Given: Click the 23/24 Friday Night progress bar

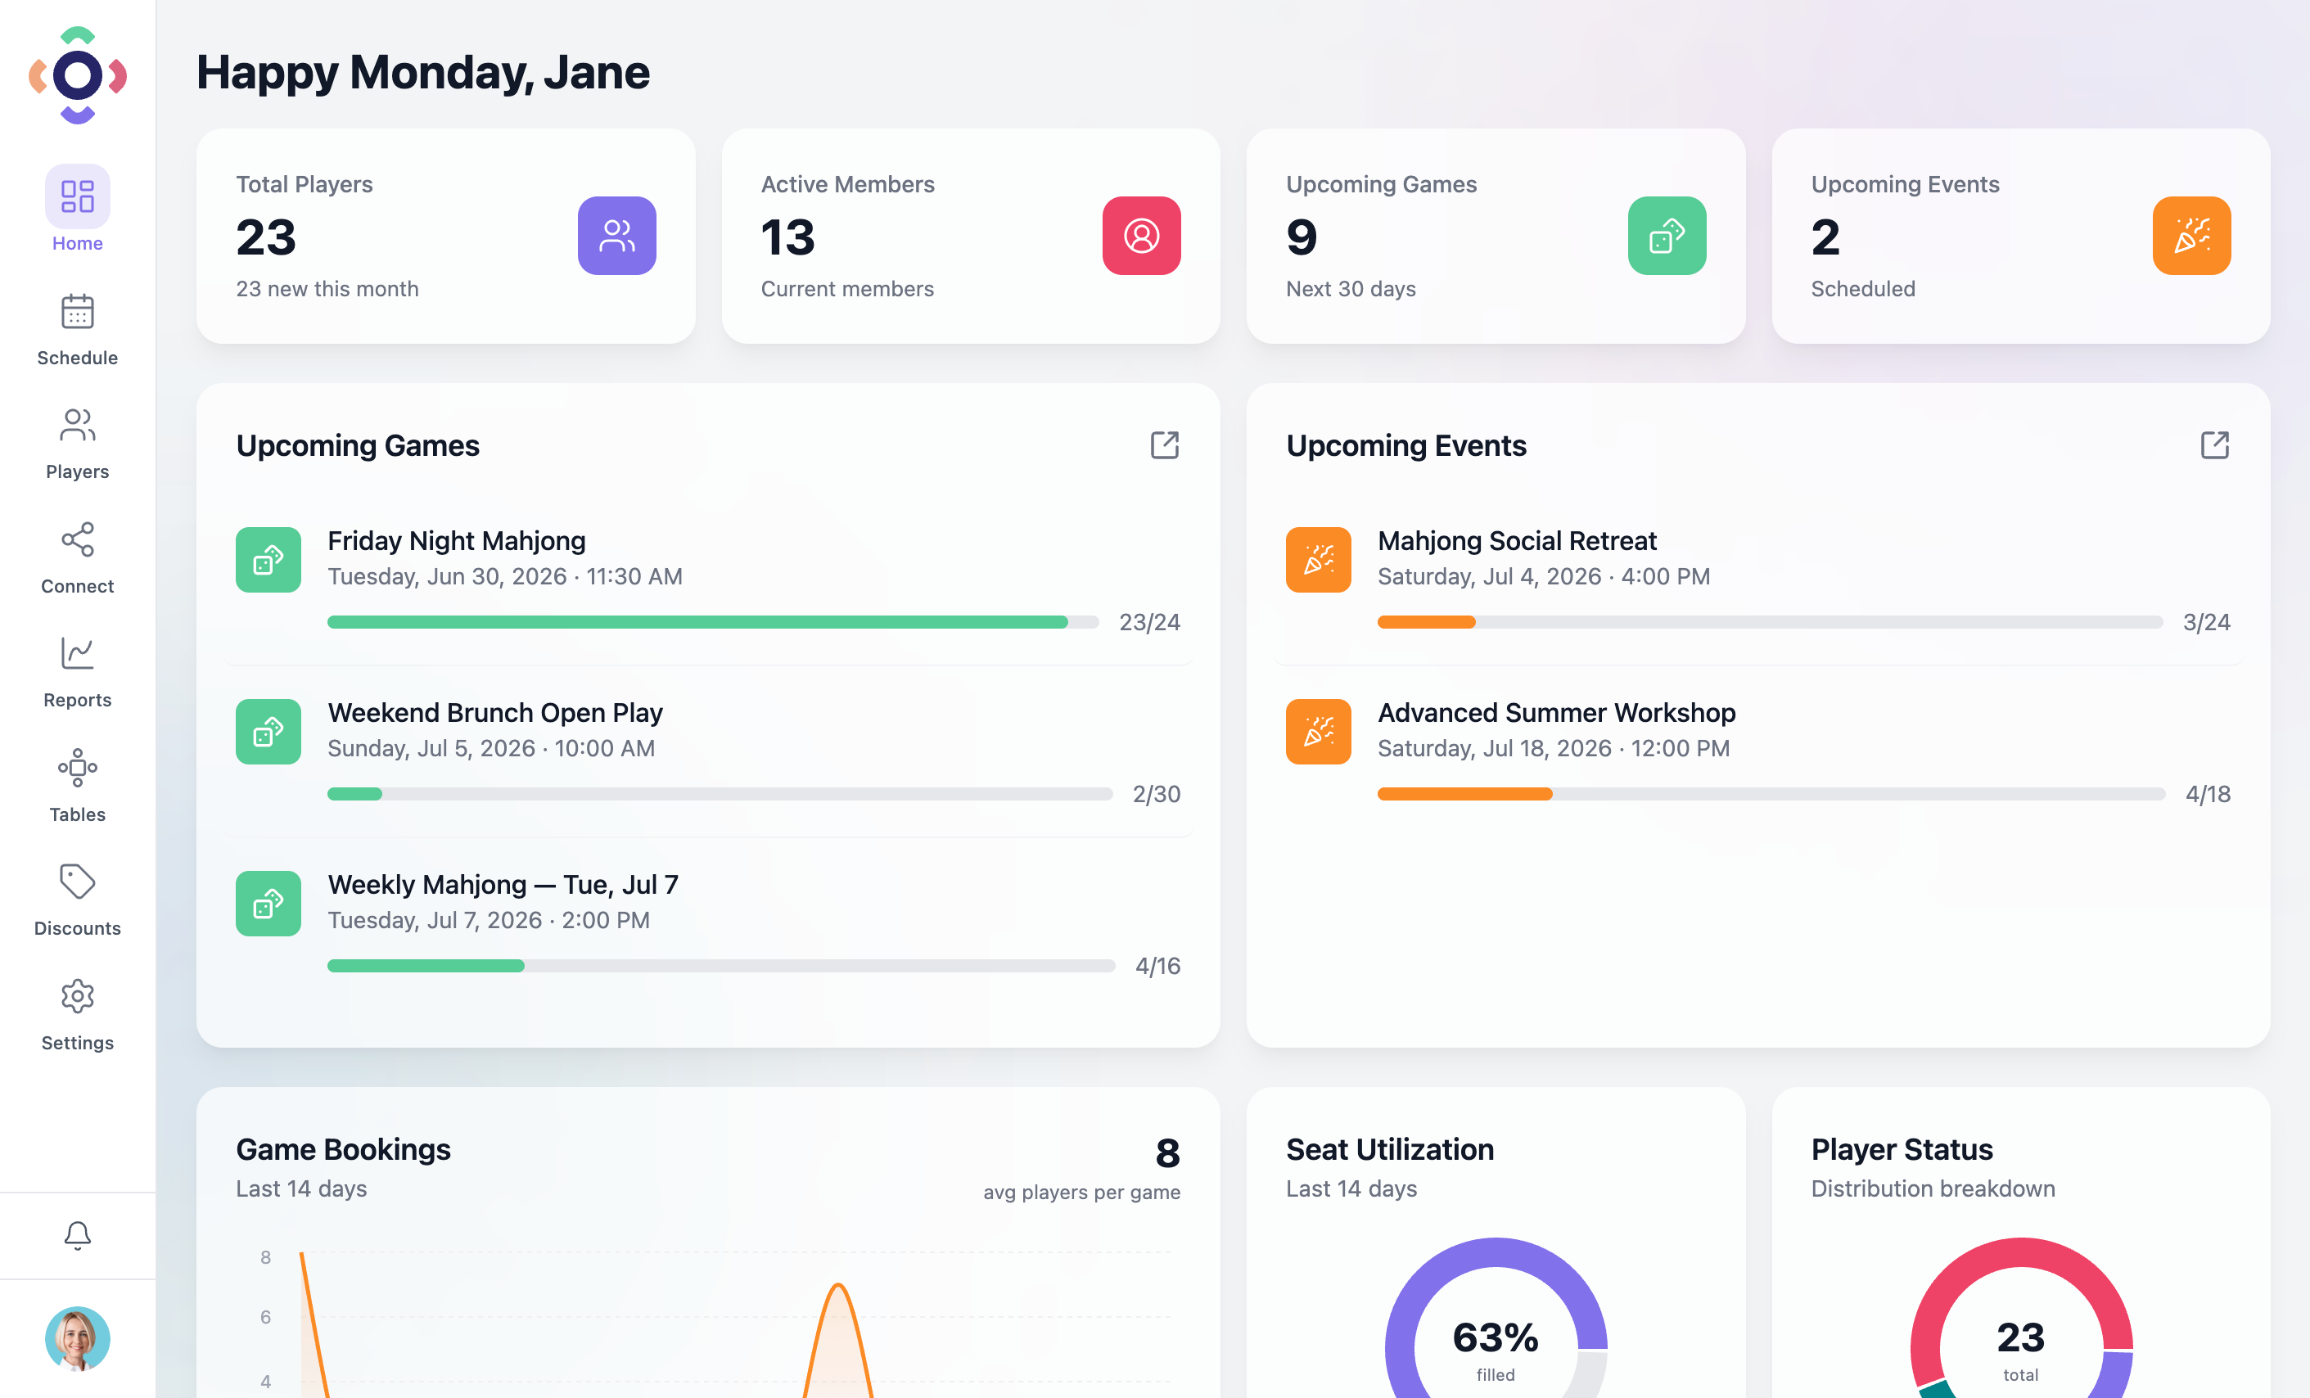Looking at the screenshot, I should (712, 621).
